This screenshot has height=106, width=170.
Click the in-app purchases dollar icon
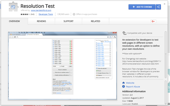(74, 14)
